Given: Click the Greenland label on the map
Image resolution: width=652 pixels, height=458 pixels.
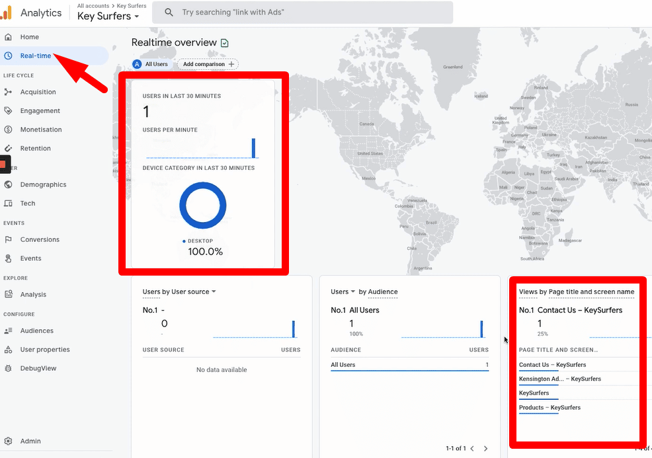Looking at the screenshot, I should [x=453, y=67].
